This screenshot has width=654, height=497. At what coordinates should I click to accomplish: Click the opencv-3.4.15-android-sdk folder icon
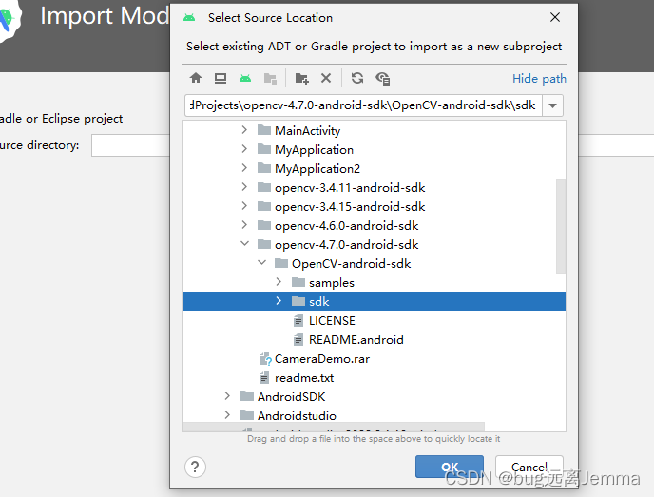pos(264,206)
